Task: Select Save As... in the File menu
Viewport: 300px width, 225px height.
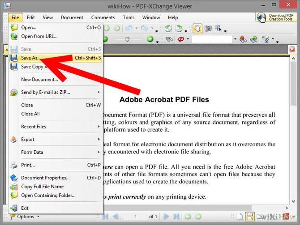Action: (x=56, y=58)
